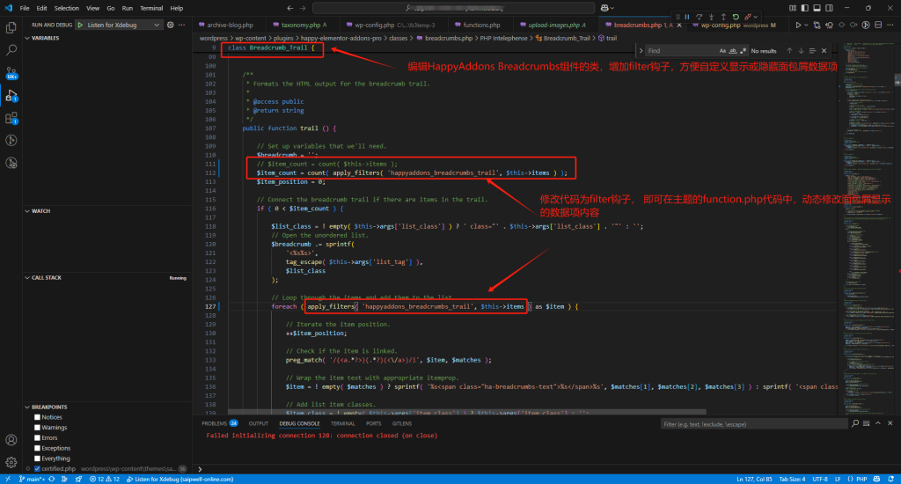Step over in debug toolbar
Screen dimensions: 901x484
(x=699, y=18)
